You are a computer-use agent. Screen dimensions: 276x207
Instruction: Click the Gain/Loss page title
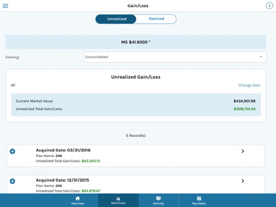(138, 6)
